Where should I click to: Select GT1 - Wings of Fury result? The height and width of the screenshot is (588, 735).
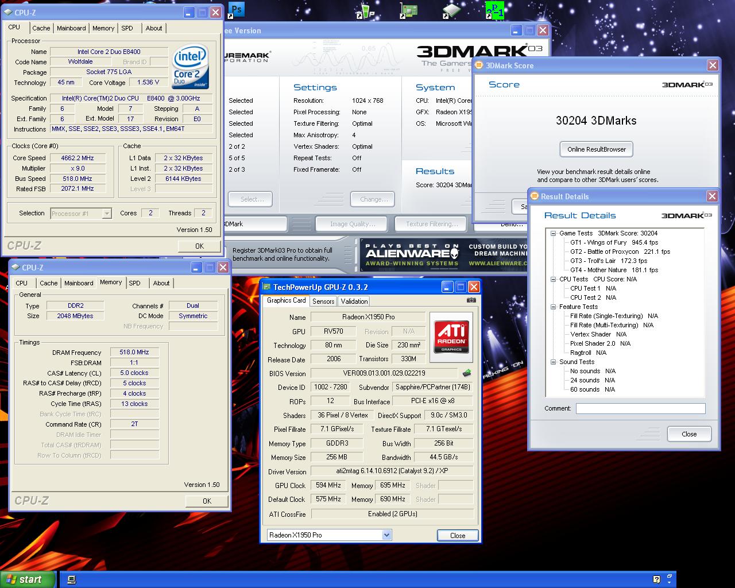coord(614,242)
